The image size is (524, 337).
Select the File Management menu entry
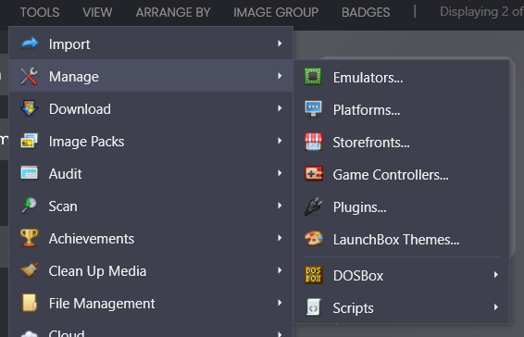(x=152, y=304)
